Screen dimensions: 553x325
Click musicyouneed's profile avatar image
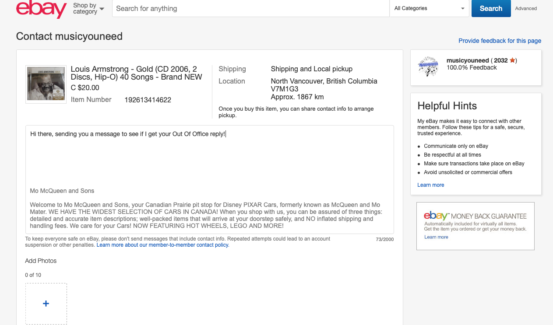coord(428,66)
